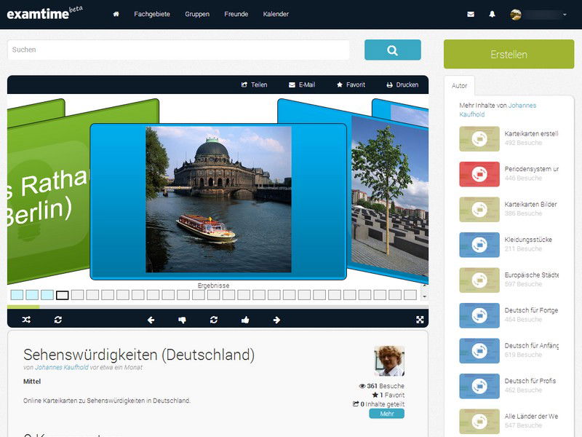This screenshot has width=582, height=437.
Task: Shuffle the flashcards
Action: [26, 320]
